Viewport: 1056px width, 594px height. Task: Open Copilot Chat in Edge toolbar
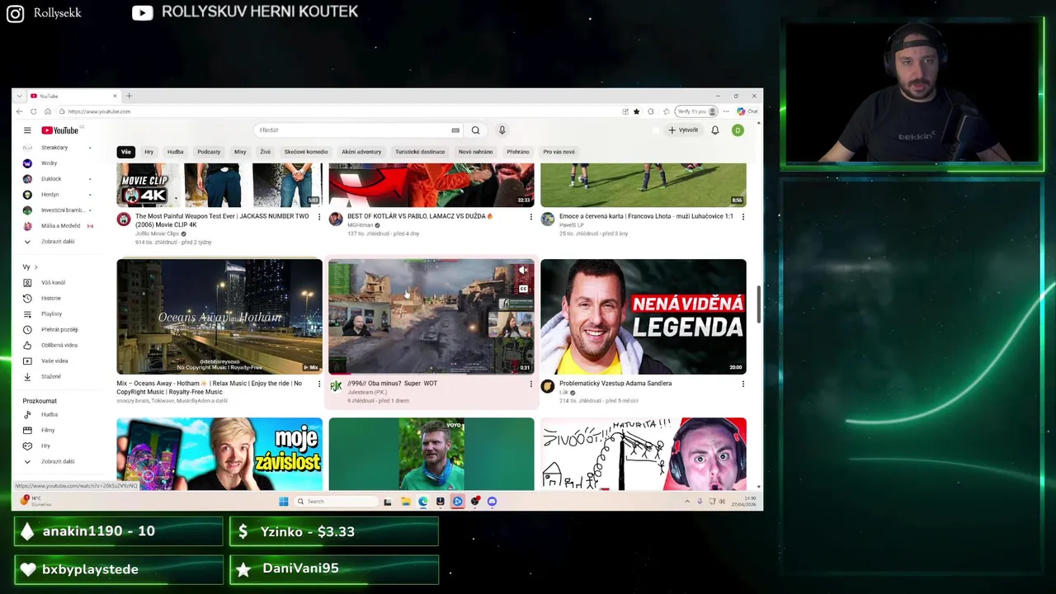coord(747,111)
